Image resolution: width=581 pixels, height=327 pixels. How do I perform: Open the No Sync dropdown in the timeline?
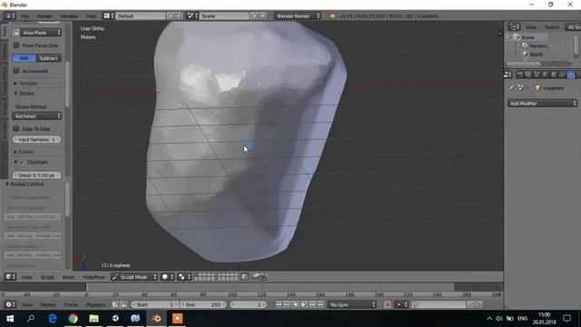[x=352, y=304]
